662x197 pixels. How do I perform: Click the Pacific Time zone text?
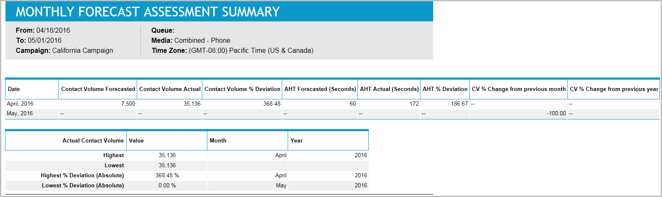click(x=251, y=50)
